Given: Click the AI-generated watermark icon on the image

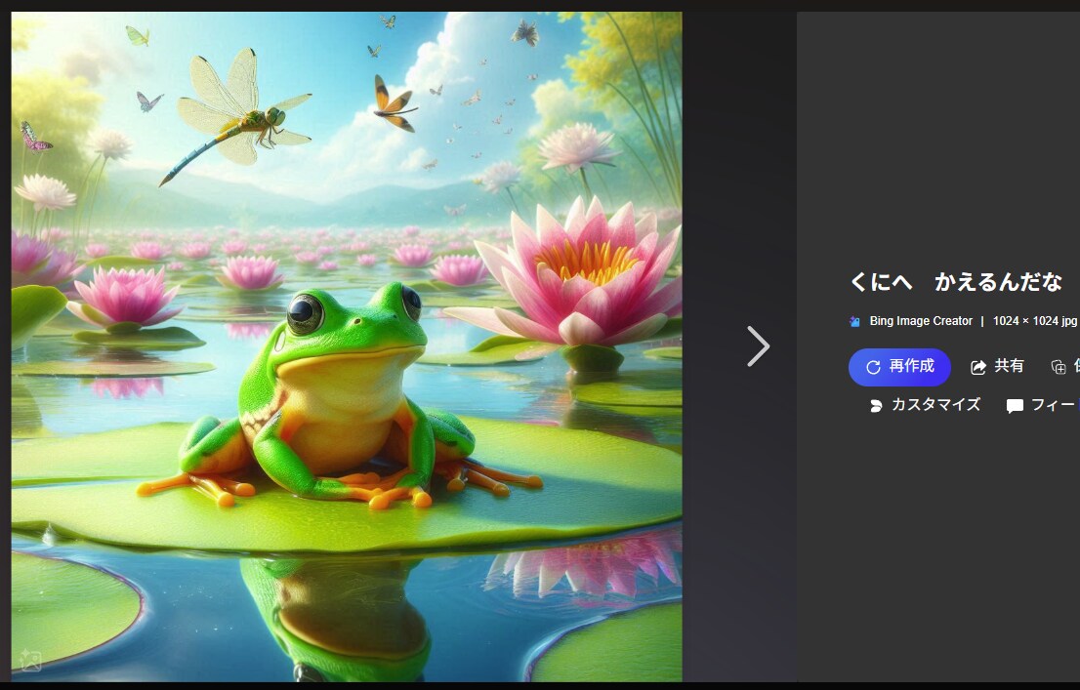Looking at the screenshot, I should [30, 660].
